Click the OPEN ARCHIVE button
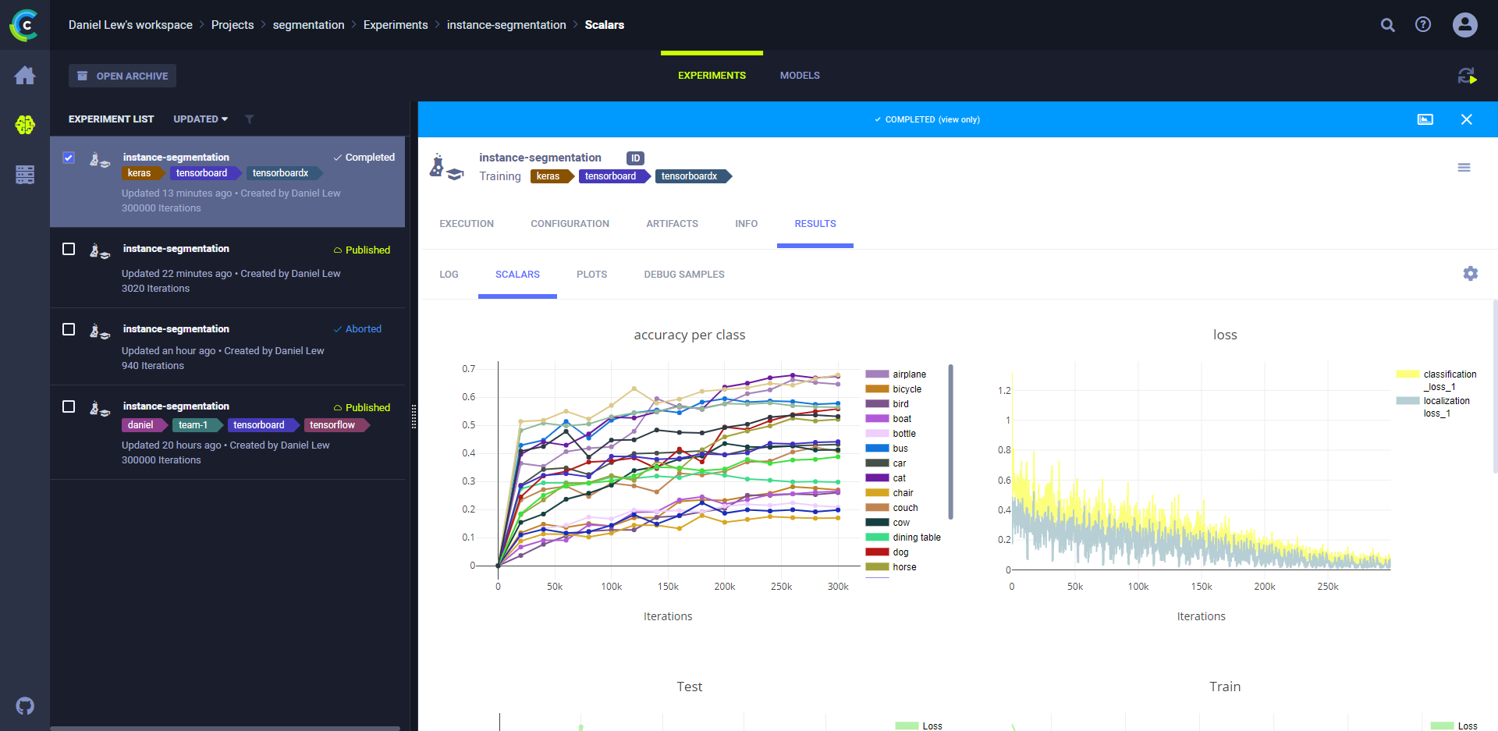 point(122,76)
